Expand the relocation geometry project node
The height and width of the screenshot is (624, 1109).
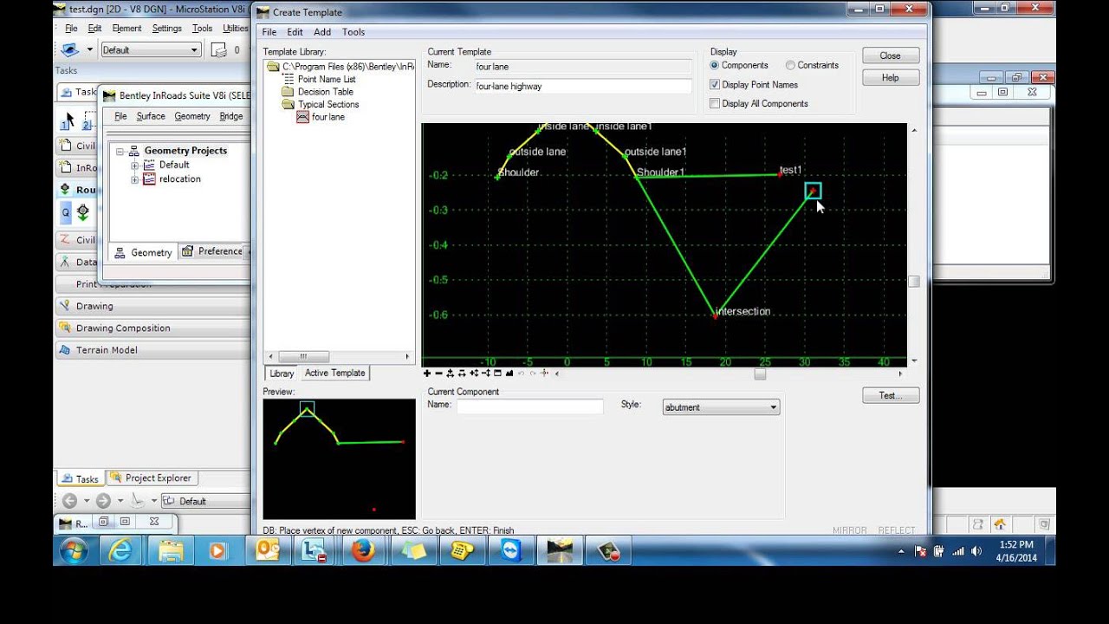click(x=134, y=179)
